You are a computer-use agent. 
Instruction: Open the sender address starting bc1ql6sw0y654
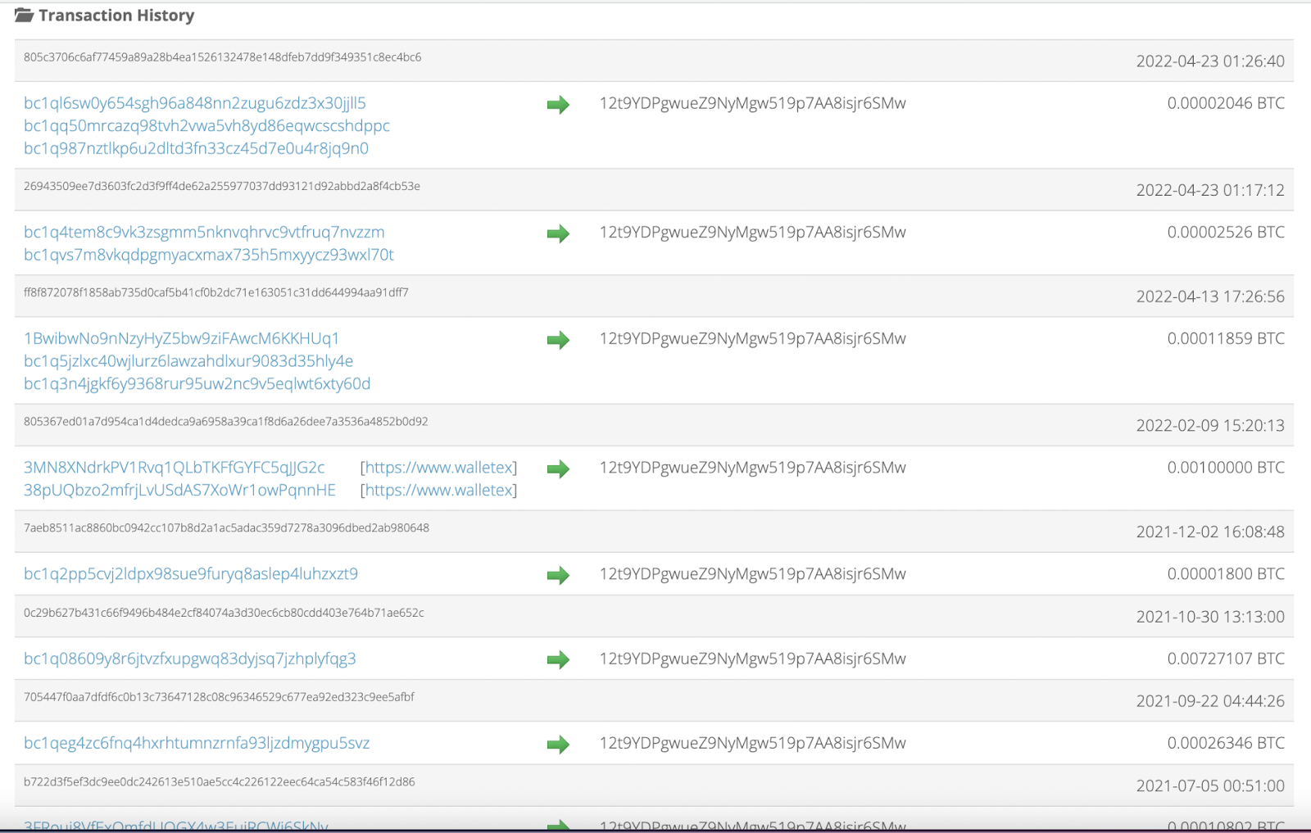pyautogui.click(x=195, y=103)
